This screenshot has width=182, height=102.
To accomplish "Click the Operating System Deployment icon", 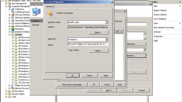I will point(13,20).
